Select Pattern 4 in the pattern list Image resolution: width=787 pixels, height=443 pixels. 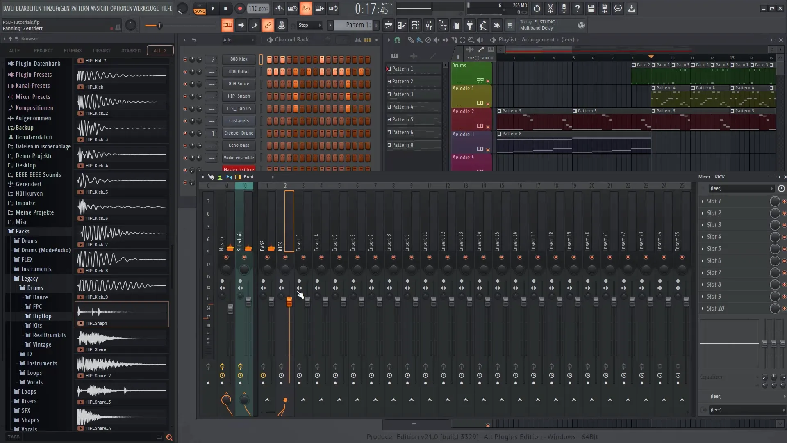(414, 107)
